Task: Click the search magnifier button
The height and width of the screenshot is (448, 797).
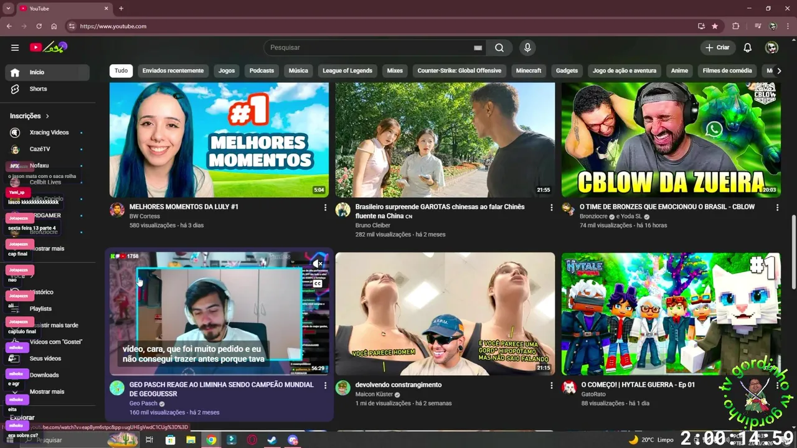Action: 499,47
